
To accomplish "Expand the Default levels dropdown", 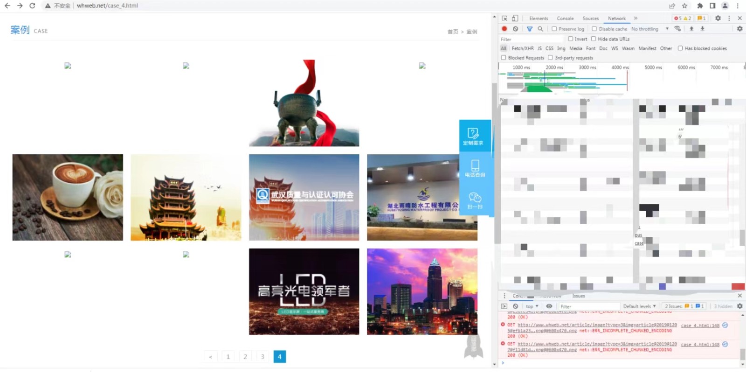I will pos(639,306).
